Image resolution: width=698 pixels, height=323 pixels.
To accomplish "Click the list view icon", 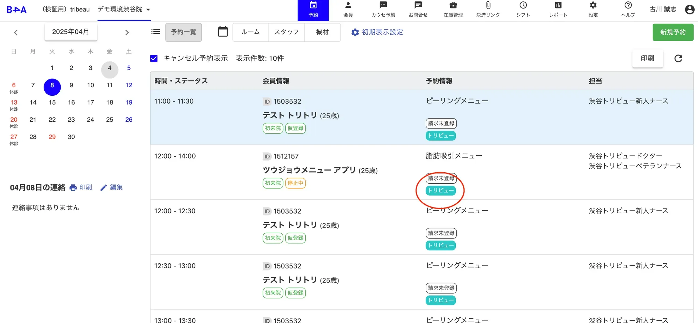I will click(x=156, y=32).
